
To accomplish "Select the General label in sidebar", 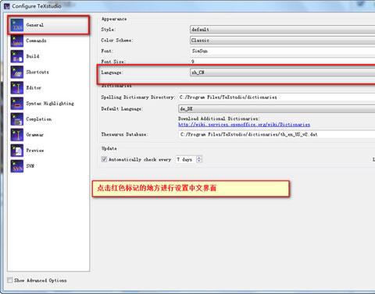I will [35, 25].
